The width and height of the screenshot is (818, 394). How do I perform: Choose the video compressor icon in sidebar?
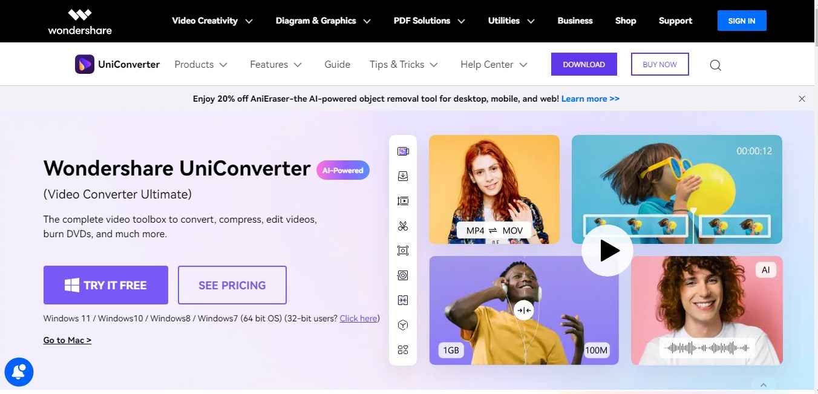403,300
